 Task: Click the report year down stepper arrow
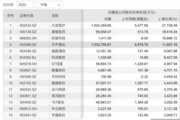(34, 6)
